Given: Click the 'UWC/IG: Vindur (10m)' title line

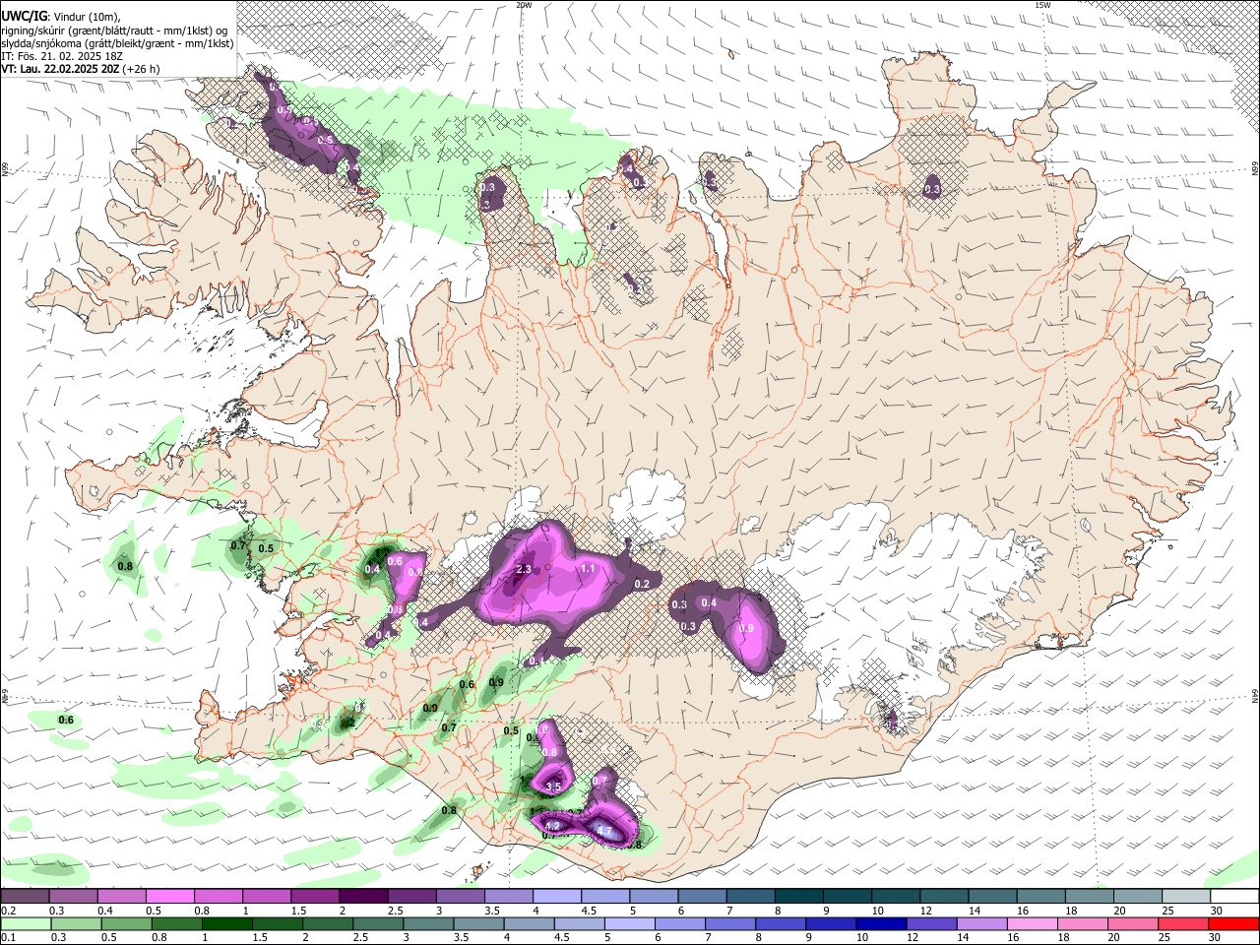Looking at the screenshot, I should (x=61, y=15).
